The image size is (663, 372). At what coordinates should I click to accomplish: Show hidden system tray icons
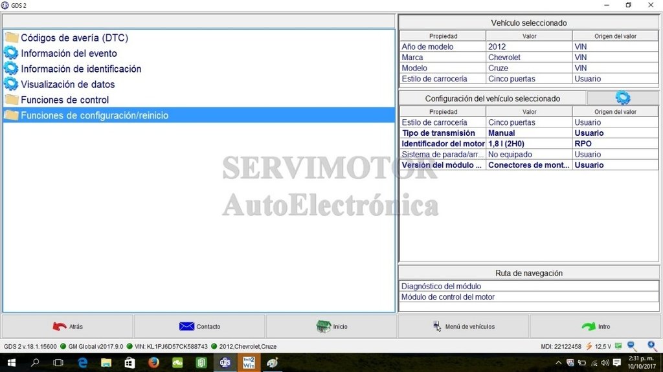pyautogui.click(x=558, y=363)
